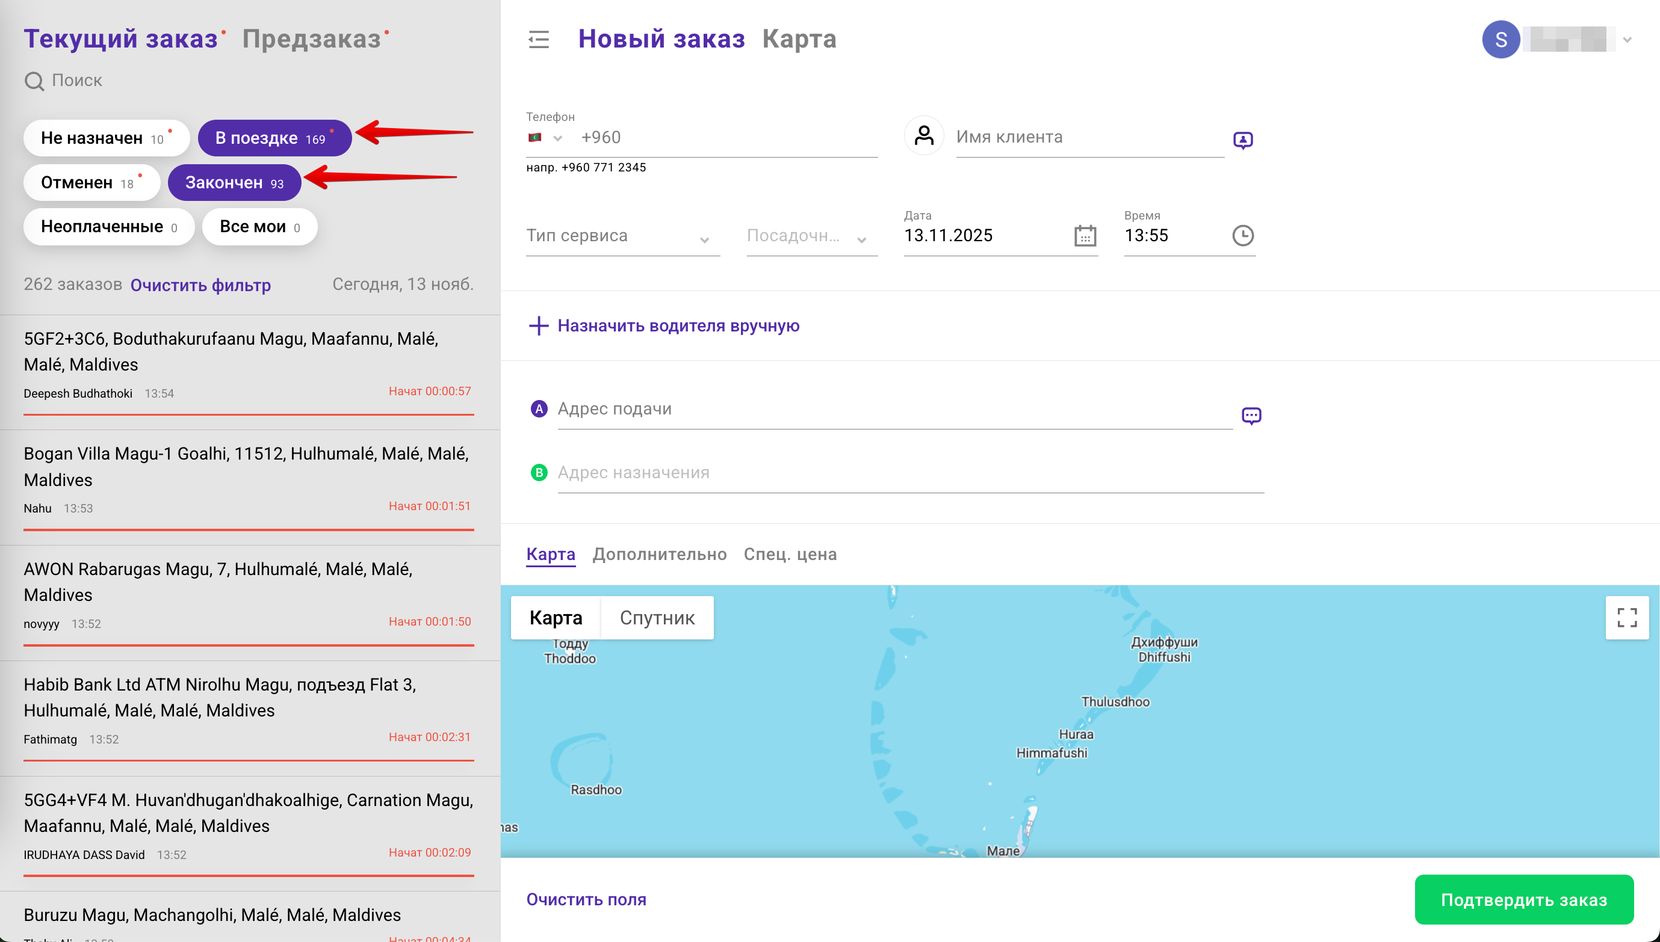Click the search magnifier icon
1660x942 pixels.
point(34,81)
